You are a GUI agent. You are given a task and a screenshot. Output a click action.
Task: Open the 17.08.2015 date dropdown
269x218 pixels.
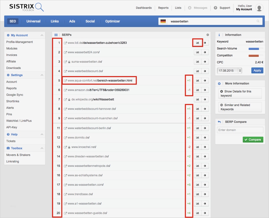point(229,71)
